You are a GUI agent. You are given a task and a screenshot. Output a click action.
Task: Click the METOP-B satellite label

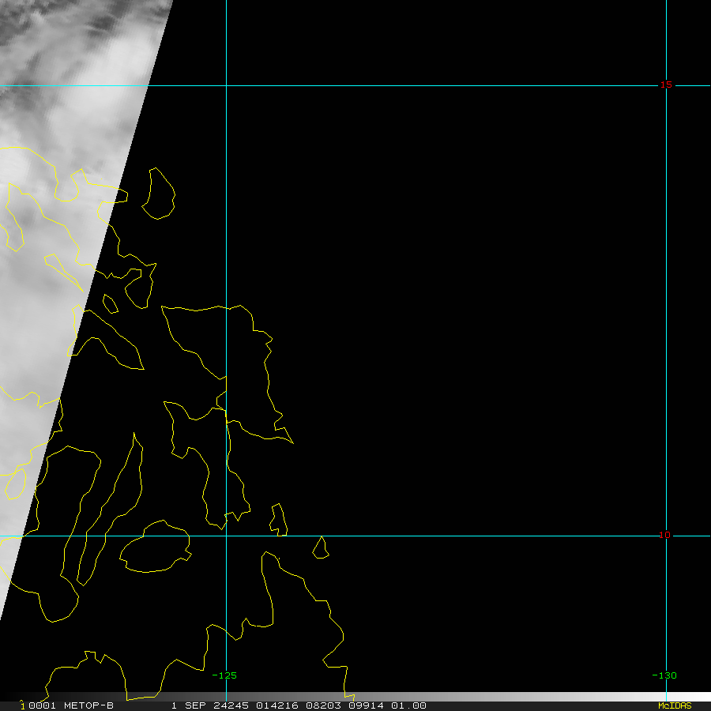tap(88, 705)
